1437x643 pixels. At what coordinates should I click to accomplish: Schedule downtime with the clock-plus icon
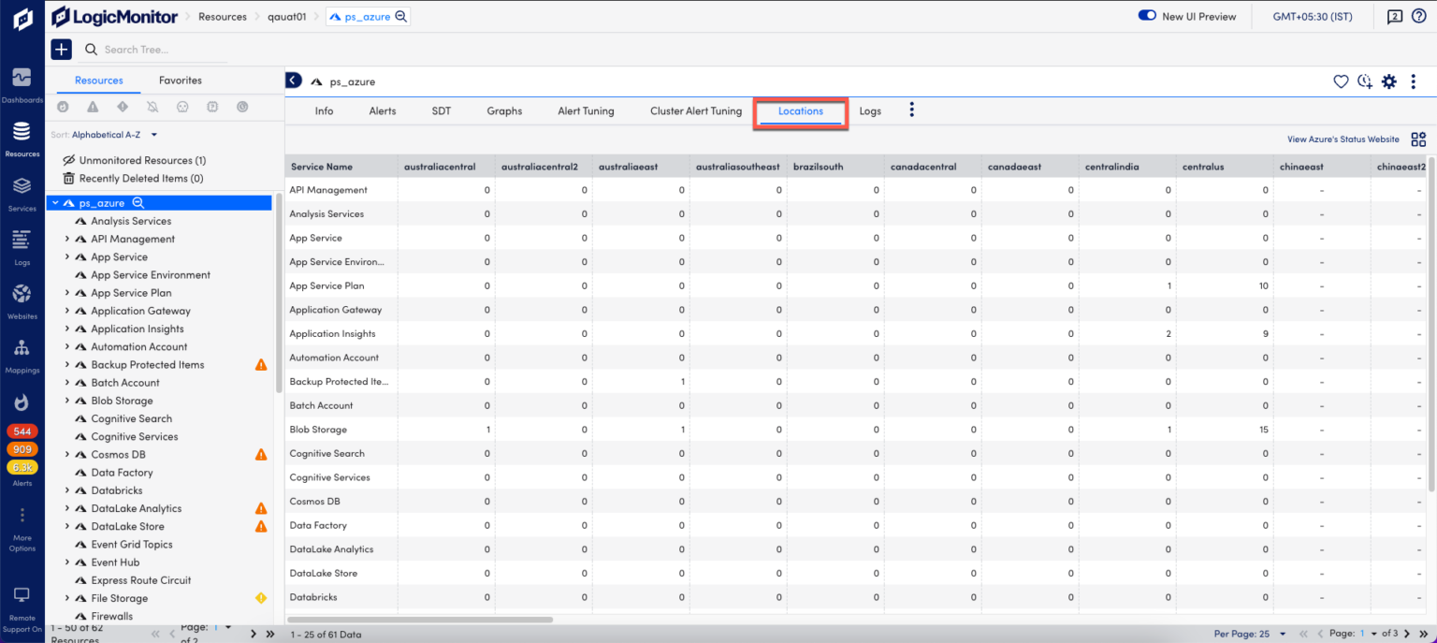[x=1365, y=81]
